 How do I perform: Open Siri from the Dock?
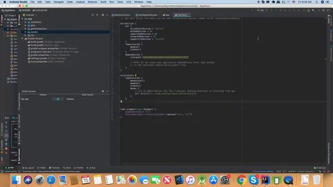28,180
